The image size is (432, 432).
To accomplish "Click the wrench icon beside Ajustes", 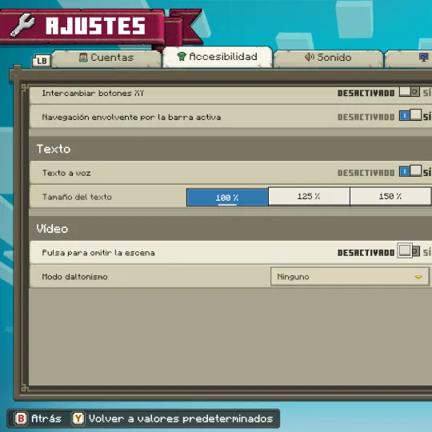I will click(22, 26).
